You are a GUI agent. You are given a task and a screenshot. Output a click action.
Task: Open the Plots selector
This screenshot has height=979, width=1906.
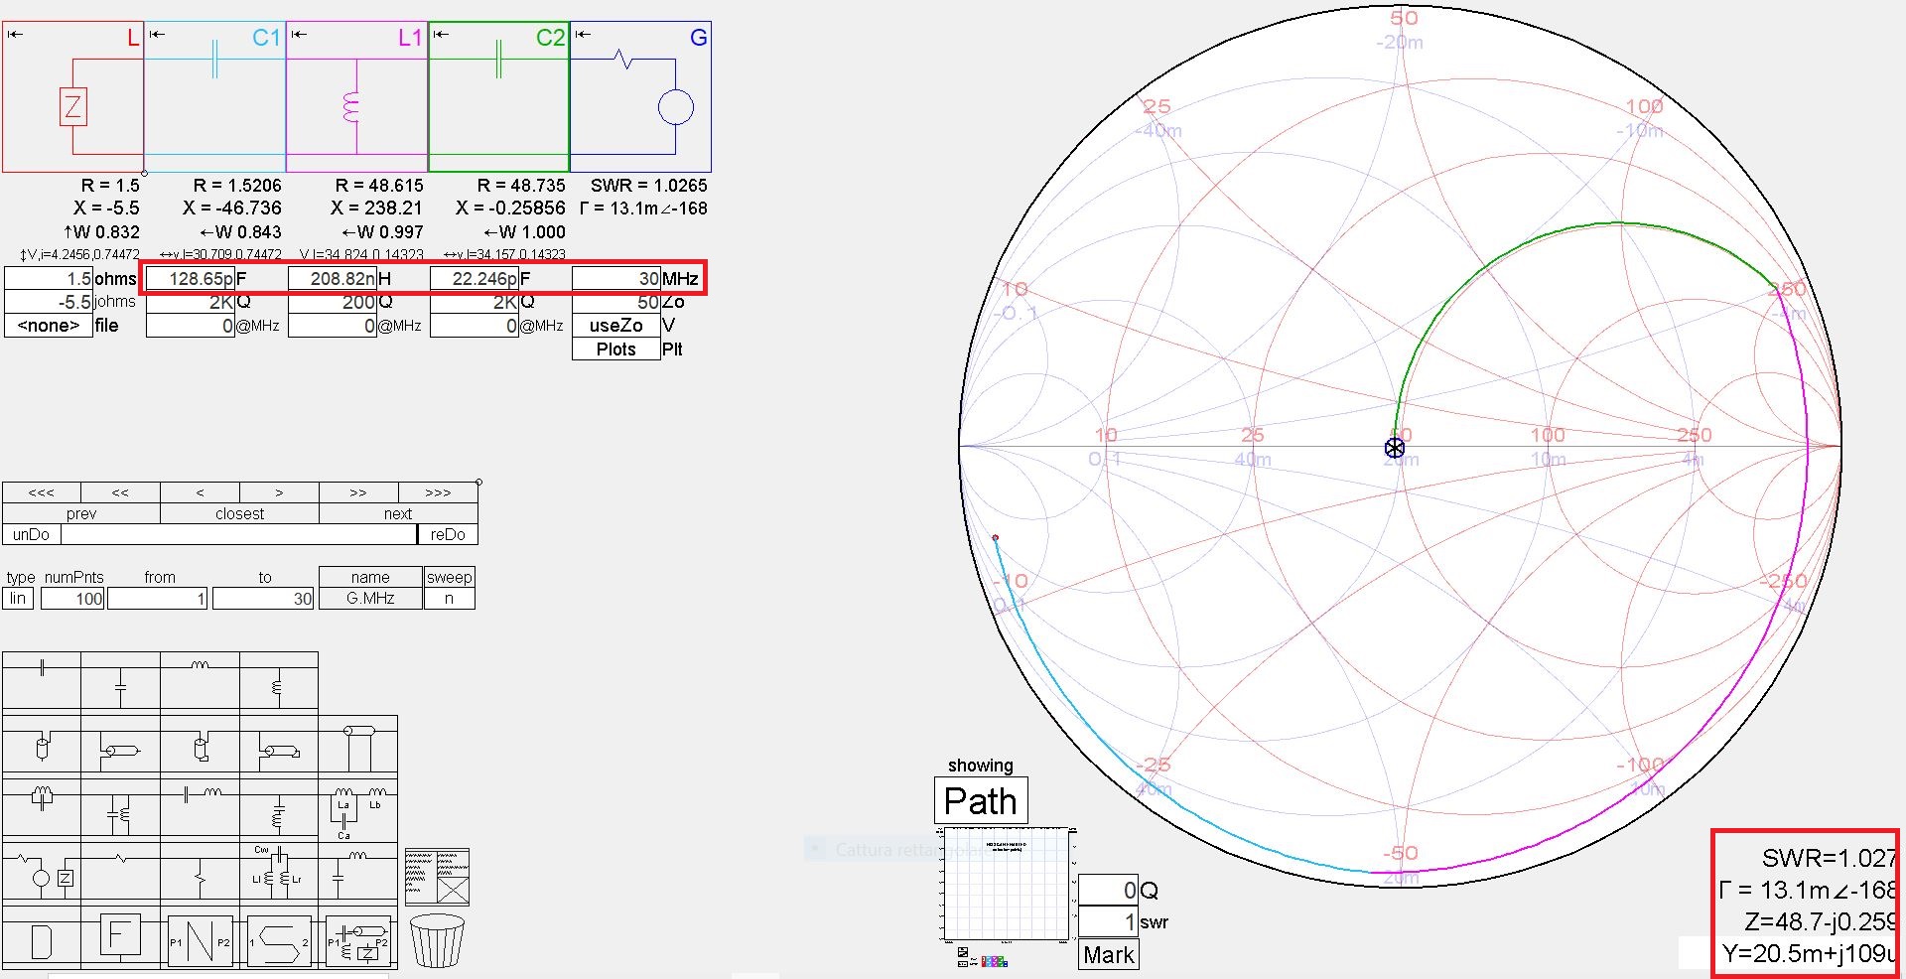pyautogui.click(x=615, y=350)
